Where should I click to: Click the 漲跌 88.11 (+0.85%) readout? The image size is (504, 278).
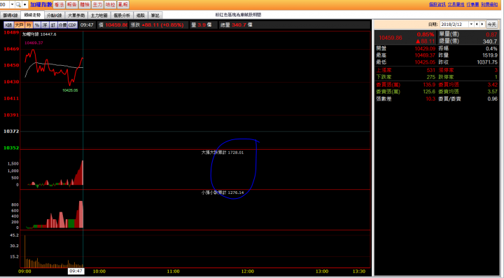(x=157, y=25)
